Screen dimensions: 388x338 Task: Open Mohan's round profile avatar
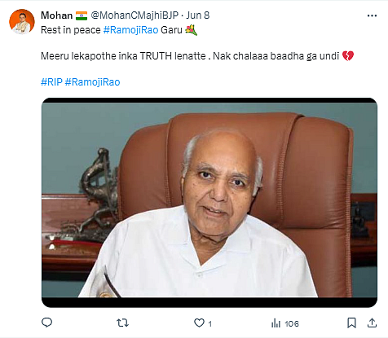[22, 22]
